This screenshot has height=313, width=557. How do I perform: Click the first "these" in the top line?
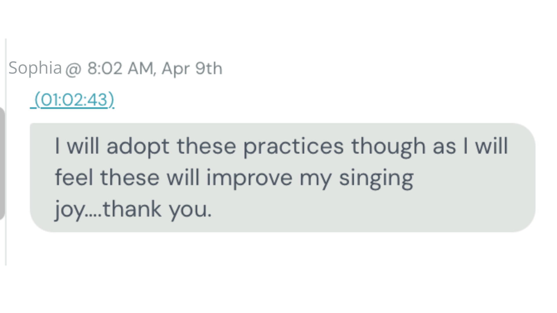(206, 147)
